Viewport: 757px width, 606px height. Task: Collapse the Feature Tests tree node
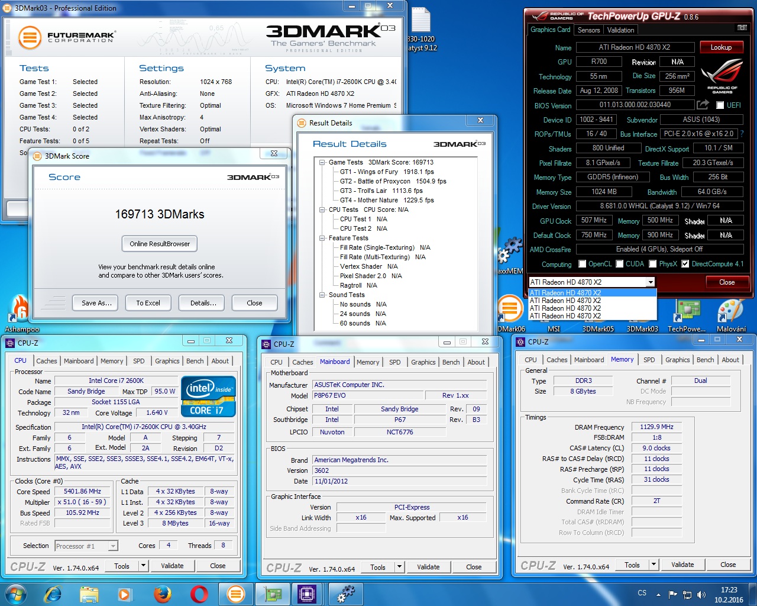322,238
